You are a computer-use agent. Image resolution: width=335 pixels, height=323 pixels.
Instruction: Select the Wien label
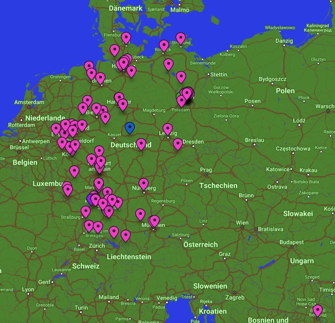tap(242, 223)
